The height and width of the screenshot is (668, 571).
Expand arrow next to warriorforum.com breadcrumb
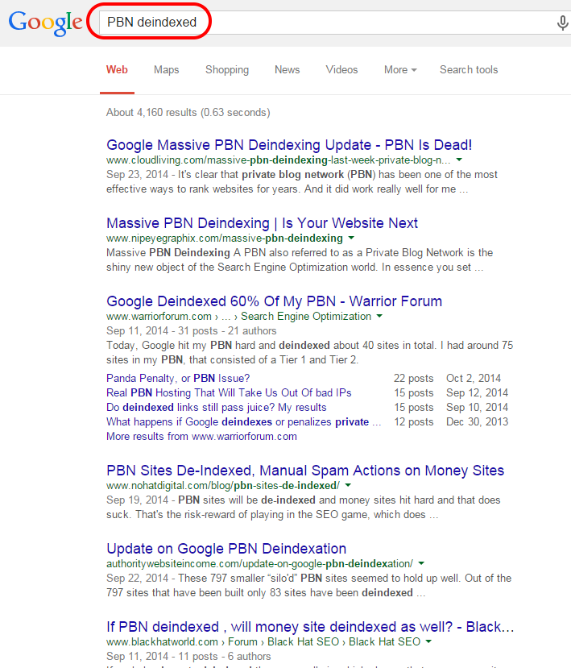[379, 316]
